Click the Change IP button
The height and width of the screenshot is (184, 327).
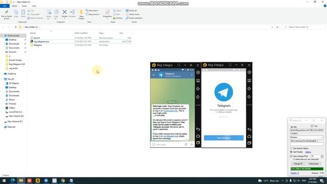pos(298,164)
